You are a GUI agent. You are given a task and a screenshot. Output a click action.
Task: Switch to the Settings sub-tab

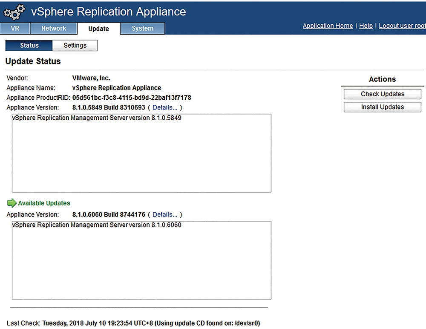75,46
